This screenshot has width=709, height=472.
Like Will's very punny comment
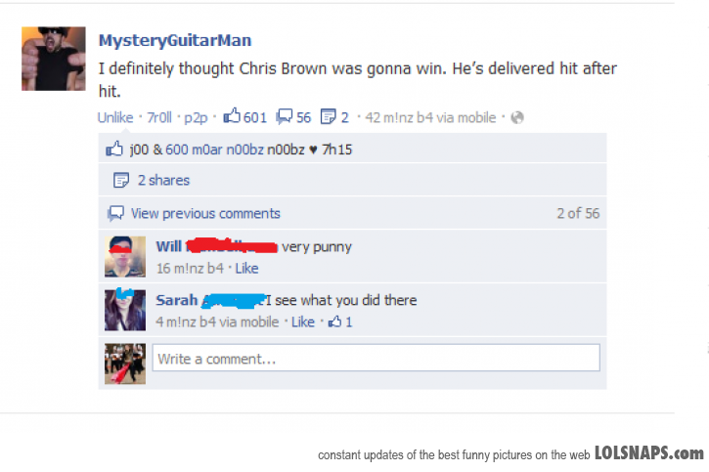(x=246, y=269)
